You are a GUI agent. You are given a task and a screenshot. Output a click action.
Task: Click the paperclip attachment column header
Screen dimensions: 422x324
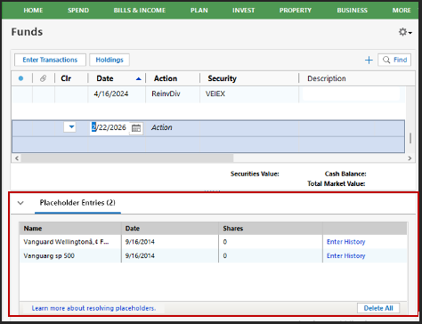pyautogui.click(x=44, y=78)
